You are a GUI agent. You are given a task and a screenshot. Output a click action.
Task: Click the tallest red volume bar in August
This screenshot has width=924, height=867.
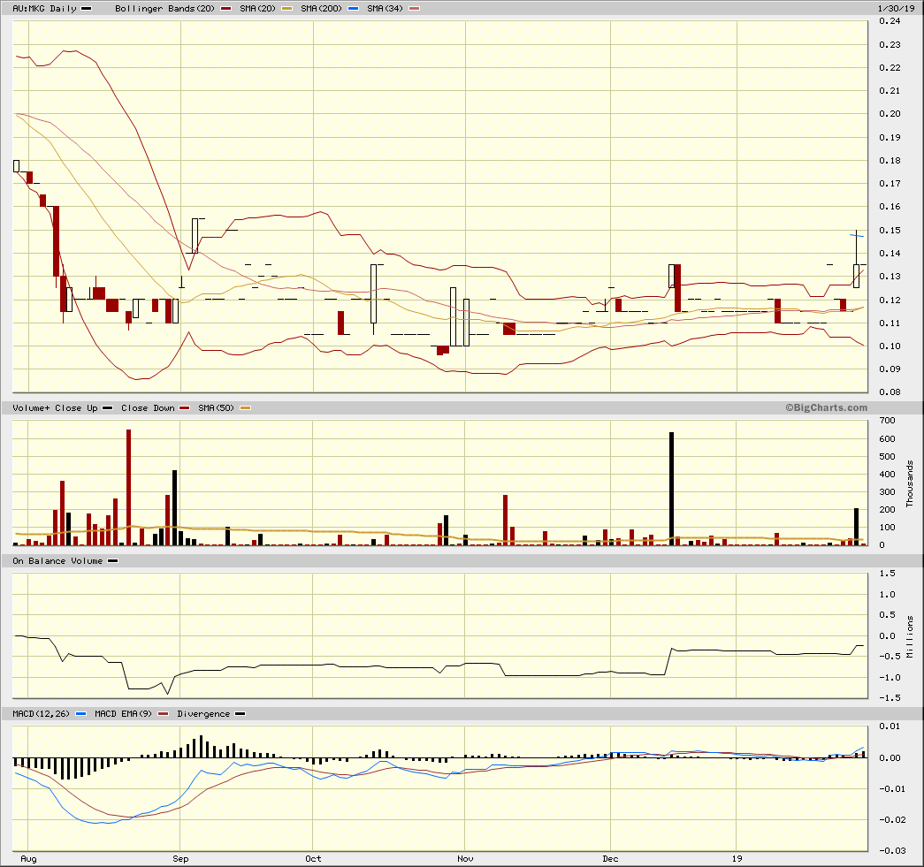(128, 487)
